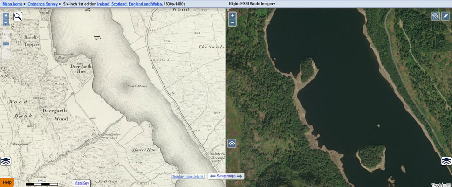This screenshot has height=187, width=452.
Task: Zoom in on the left historic map
Action: [x=6, y=15]
